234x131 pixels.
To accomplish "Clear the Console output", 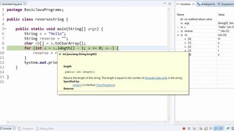I will 201,128.
